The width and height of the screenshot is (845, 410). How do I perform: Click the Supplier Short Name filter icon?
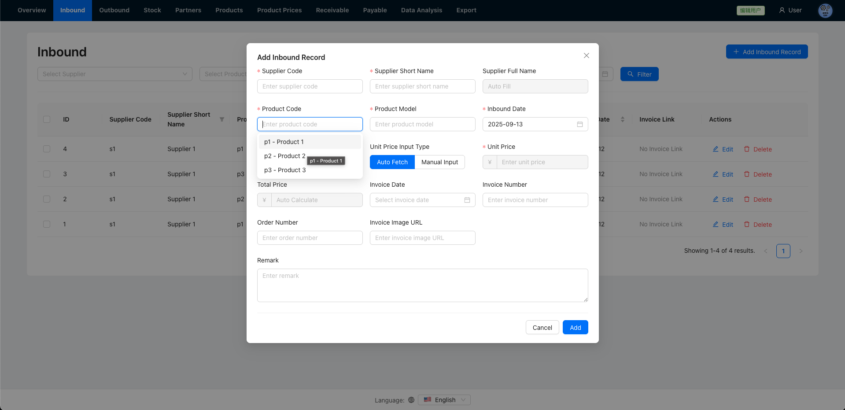pos(222,119)
